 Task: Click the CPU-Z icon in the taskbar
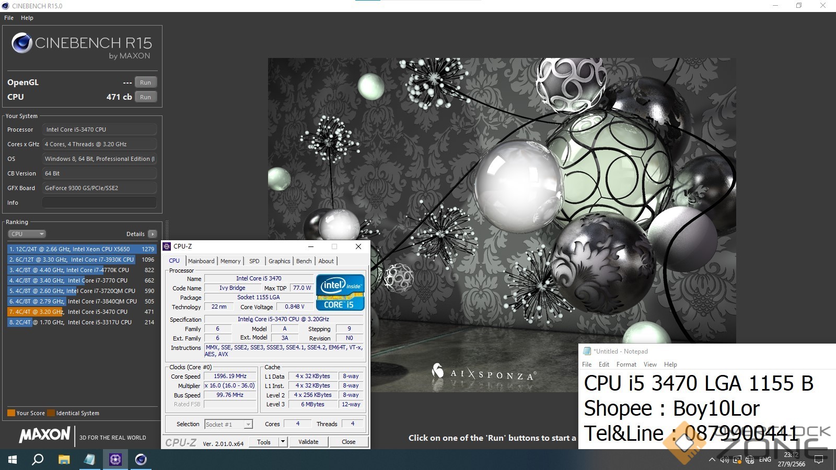tap(115, 460)
